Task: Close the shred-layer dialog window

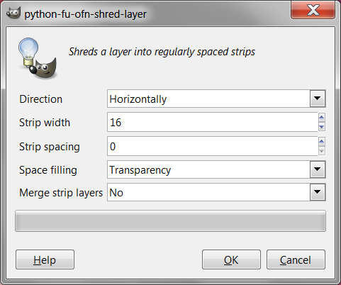Action: pyautogui.click(x=313, y=9)
